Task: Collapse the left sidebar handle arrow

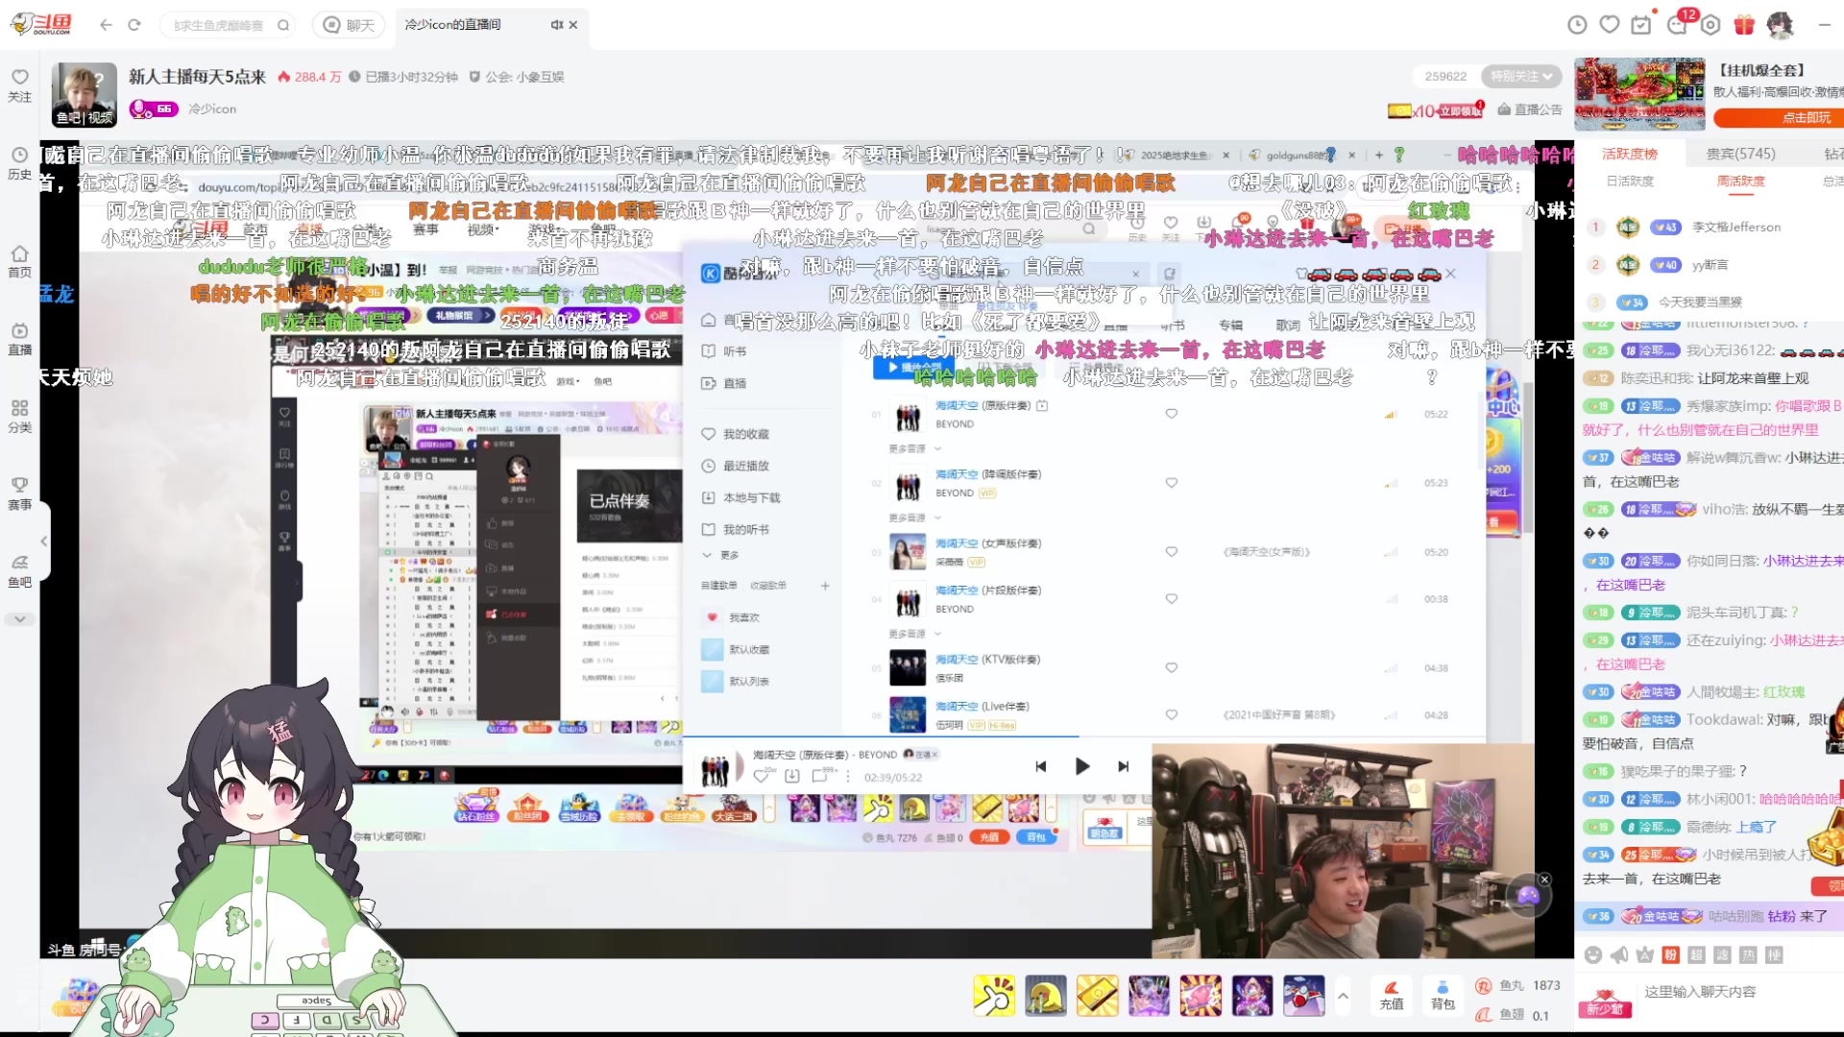Action: click(44, 542)
